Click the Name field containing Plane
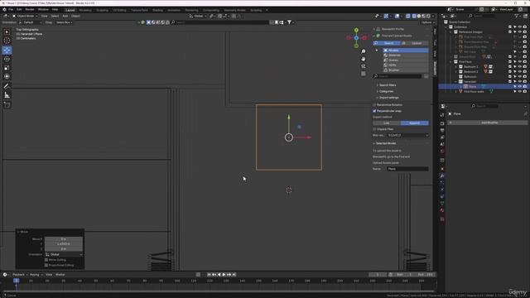530x298 pixels. pos(407,169)
